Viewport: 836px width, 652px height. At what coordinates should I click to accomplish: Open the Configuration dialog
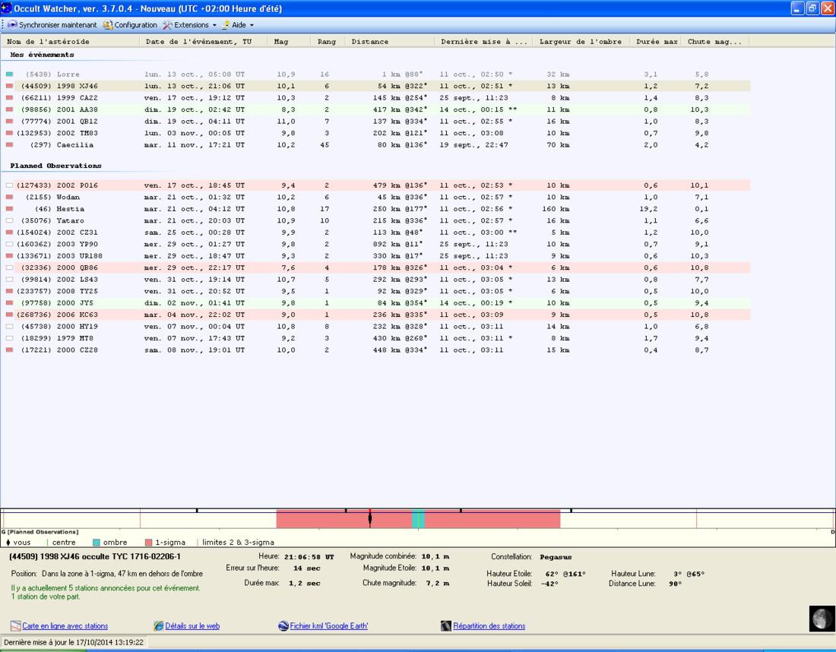coord(130,25)
